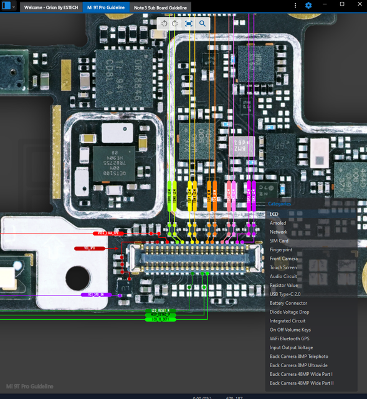Screen dimensions: 367x399
Task: Open the blue settings gear
Action: point(308,6)
